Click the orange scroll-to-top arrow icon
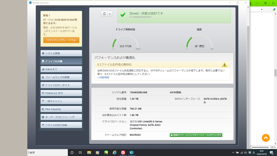The height and width of the screenshot is (156, 277). pos(266,138)
